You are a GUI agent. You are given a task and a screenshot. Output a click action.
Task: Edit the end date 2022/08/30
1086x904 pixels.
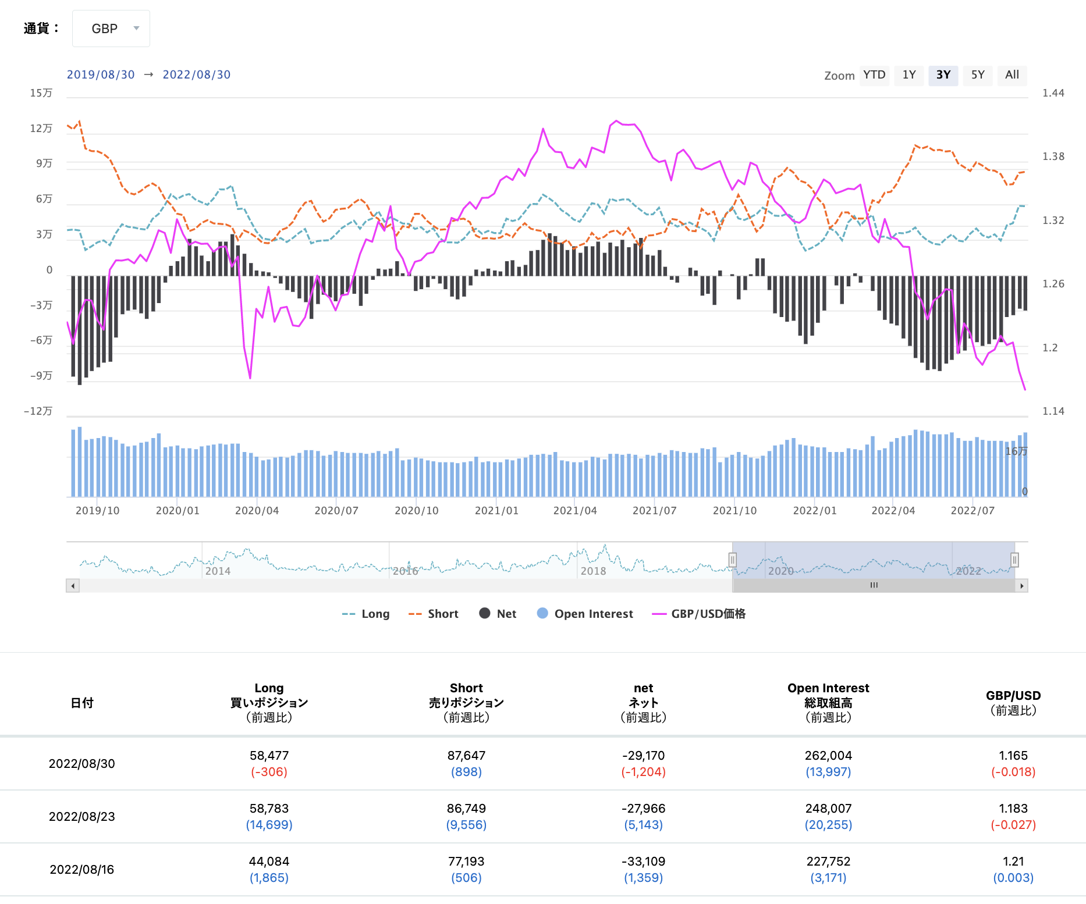tap(197, 74)
